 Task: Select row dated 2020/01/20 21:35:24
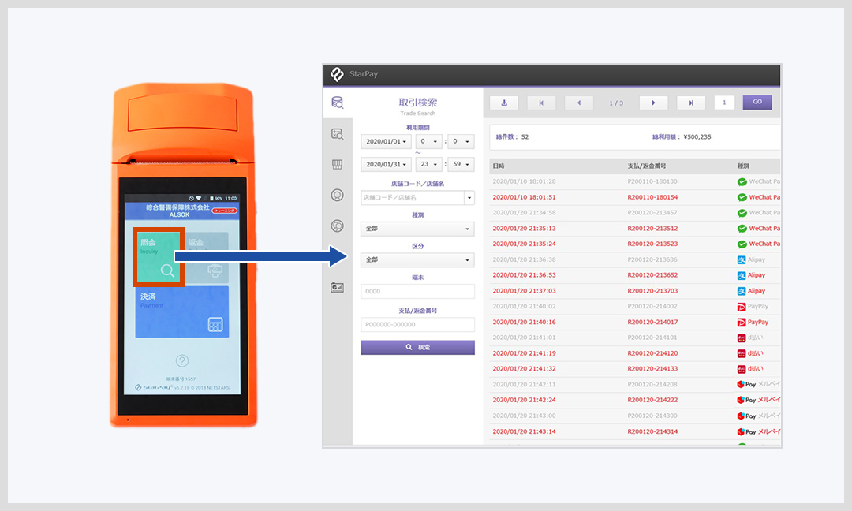pos(634,244)
